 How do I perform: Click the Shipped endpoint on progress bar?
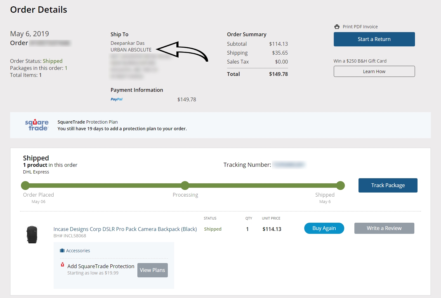click(340, 186)
